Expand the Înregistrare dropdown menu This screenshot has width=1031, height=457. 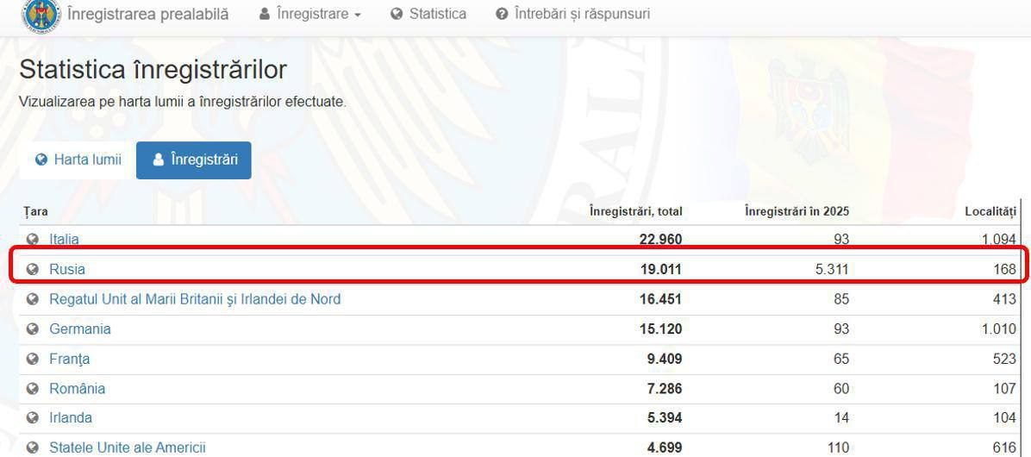click(310, 14)
